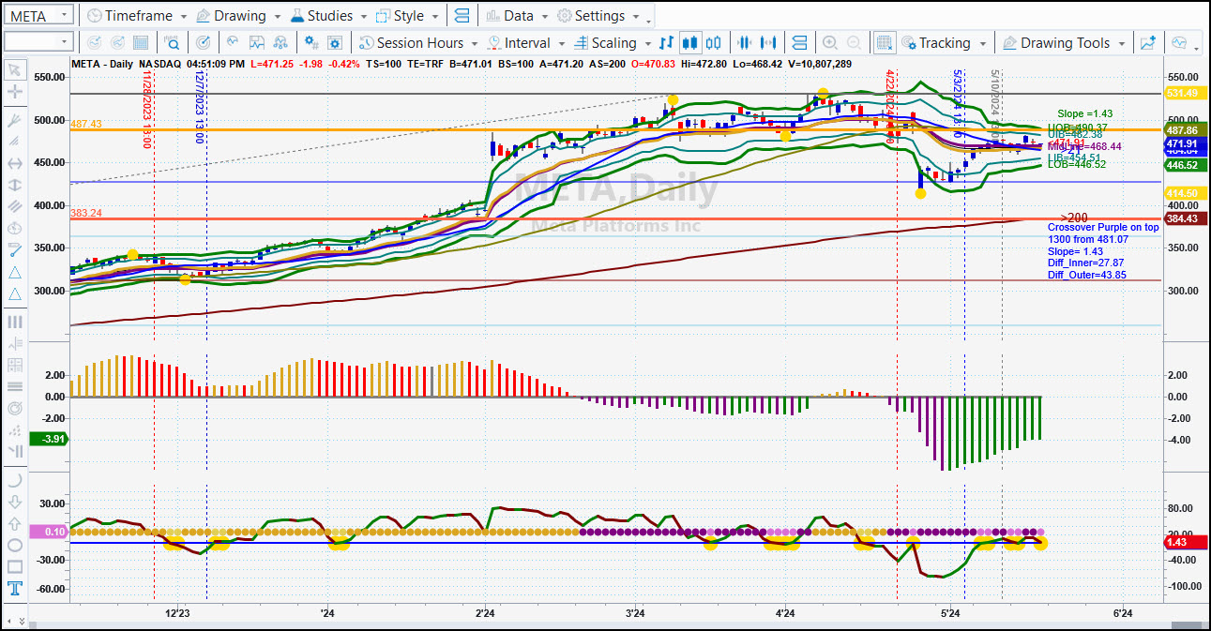Select the parallel lines tool in sidebar
This screenshot has width=1211, height=631.
pyautogui.click(x=14, y=206)
